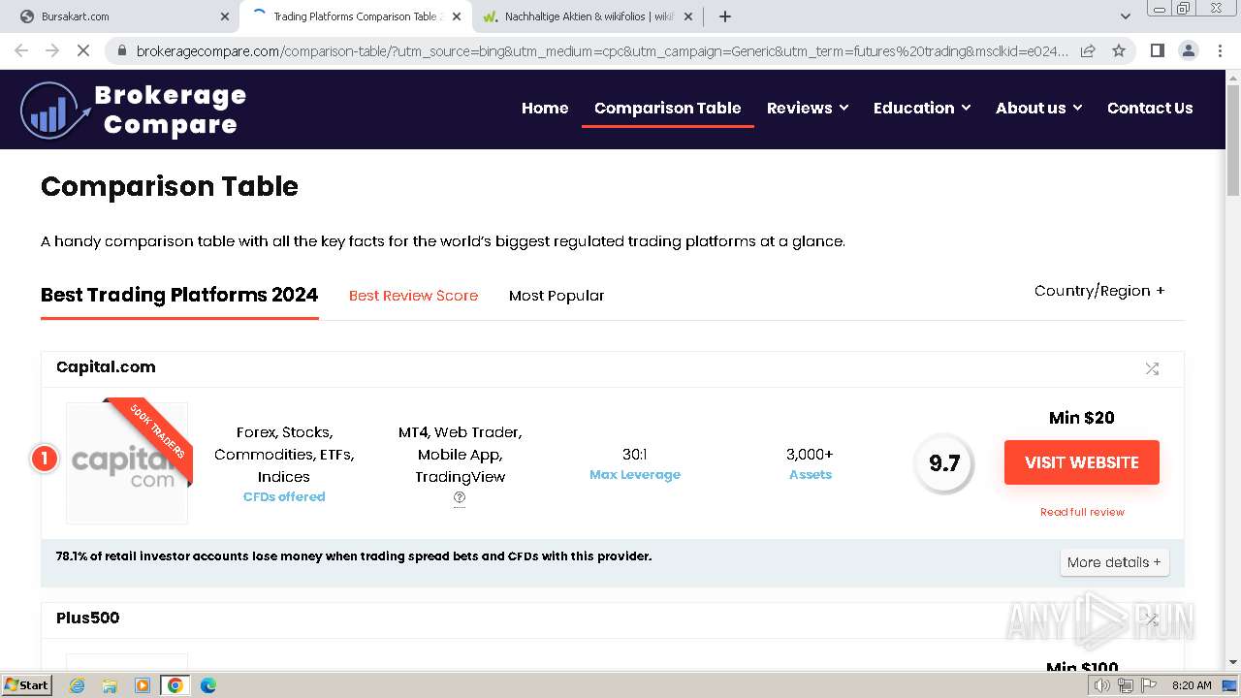Click the Action Center flag icon

click(1148, 685)
